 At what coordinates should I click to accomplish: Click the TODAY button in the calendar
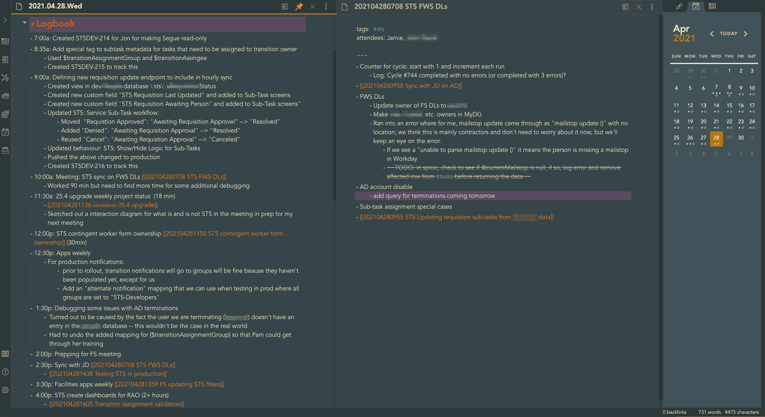(x=728, y=33)
